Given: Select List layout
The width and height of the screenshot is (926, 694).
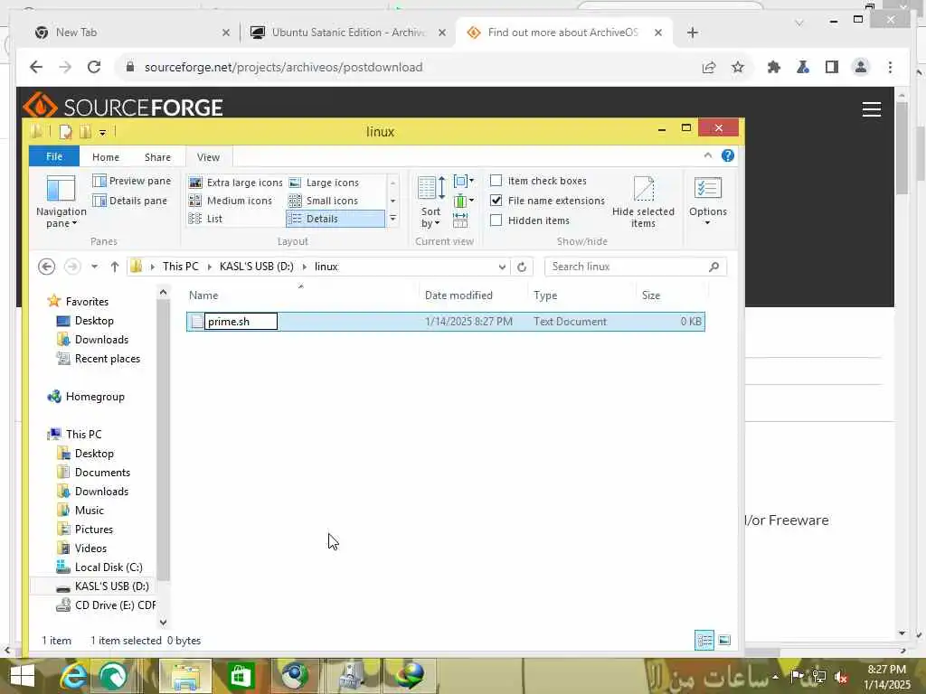Looking at the screenshot, I should (205, 219).
